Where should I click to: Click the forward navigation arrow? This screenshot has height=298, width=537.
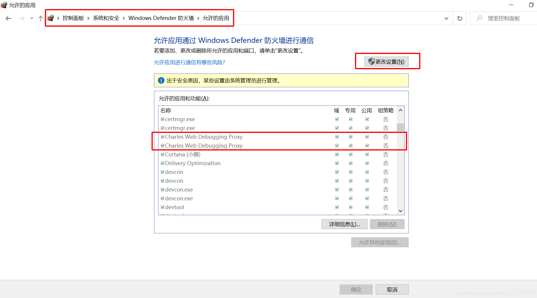click(x=22, y=18)
